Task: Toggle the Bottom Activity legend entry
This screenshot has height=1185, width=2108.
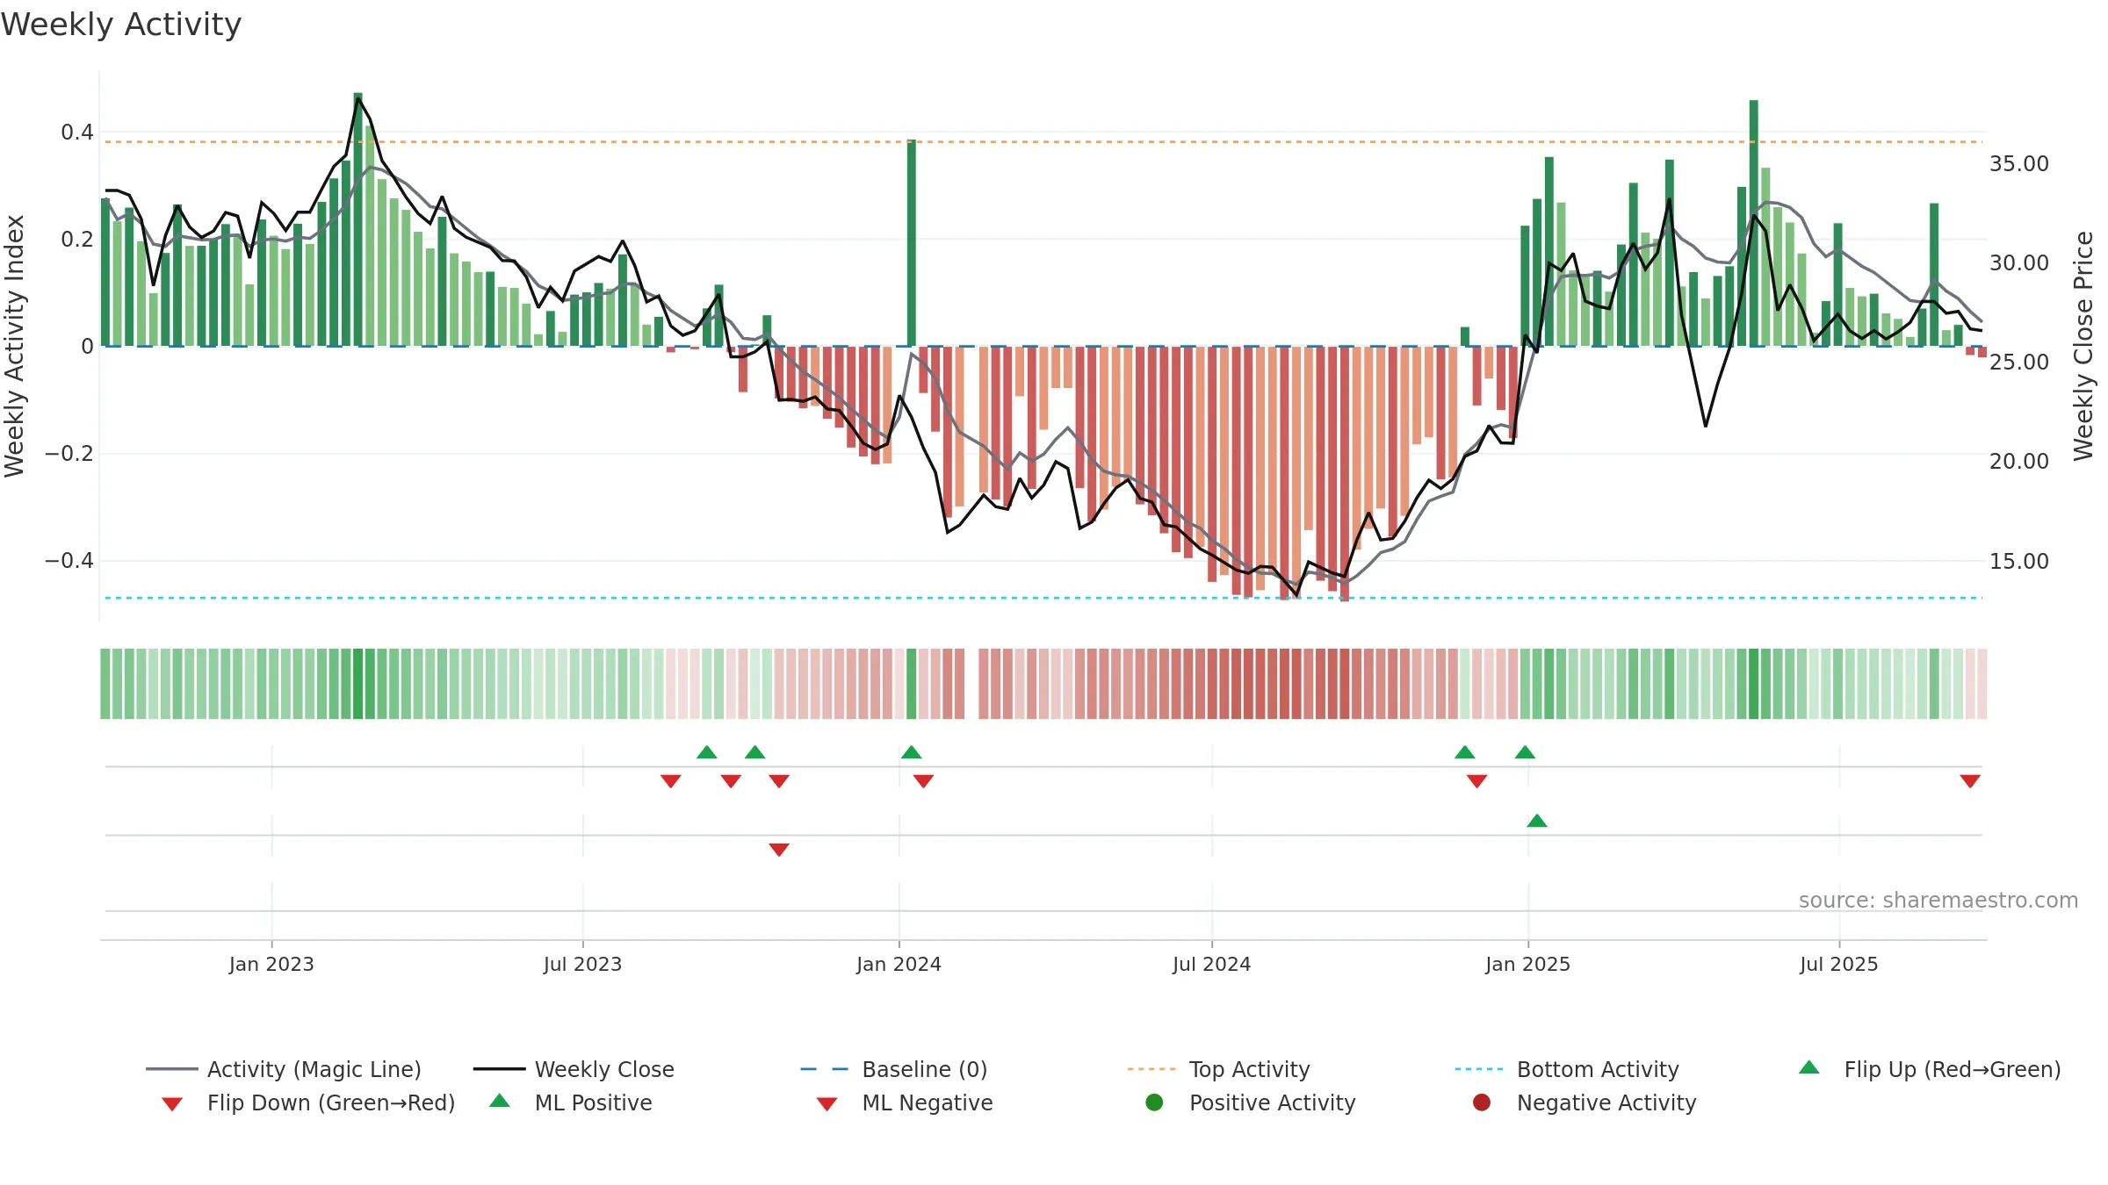Action: tap(1567, 1069)
